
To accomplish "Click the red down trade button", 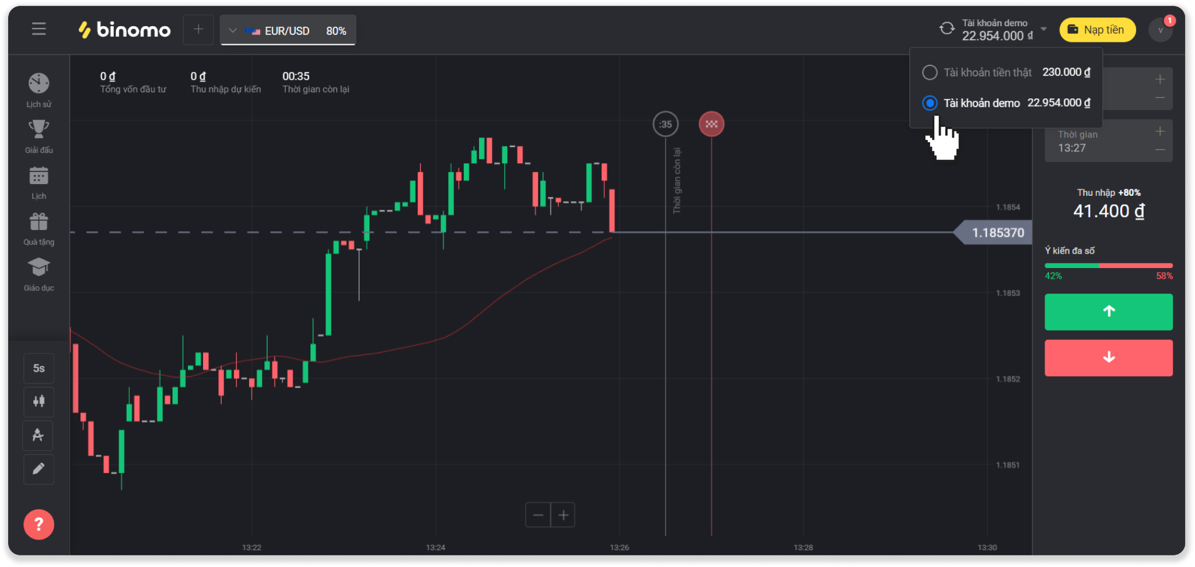I will click(1108, 358).
